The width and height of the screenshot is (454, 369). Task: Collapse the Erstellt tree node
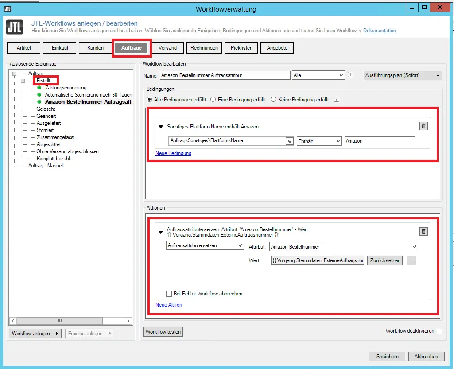[23, 81]
